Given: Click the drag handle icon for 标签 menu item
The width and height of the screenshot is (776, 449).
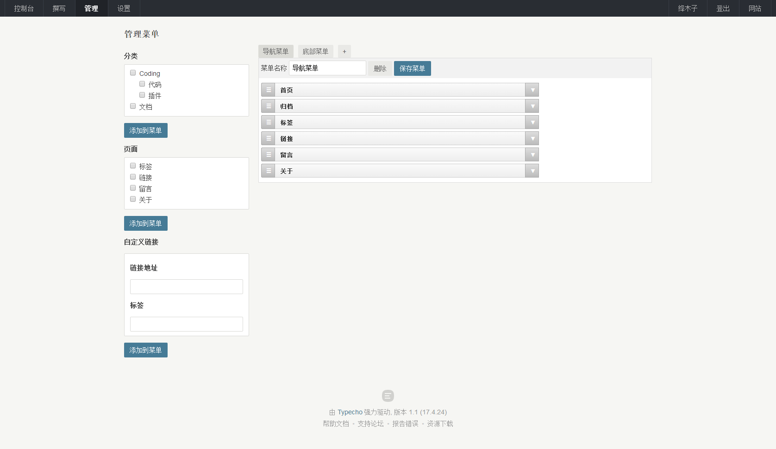Looking at the screenshot, I should pos(268,122).
